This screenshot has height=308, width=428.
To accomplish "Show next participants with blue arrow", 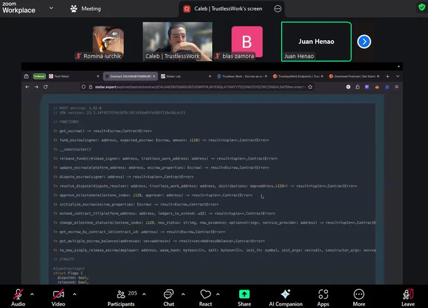I will click(x=364, y=41).
